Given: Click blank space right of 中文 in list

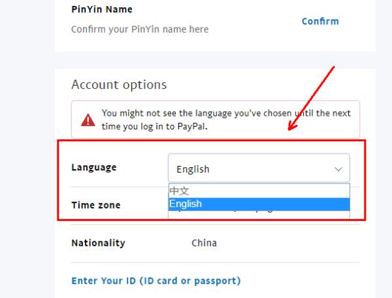Looking at the screenshot, I should tap(269, 191).
